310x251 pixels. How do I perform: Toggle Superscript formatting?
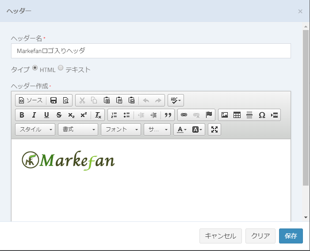click(x=84, y=115)
